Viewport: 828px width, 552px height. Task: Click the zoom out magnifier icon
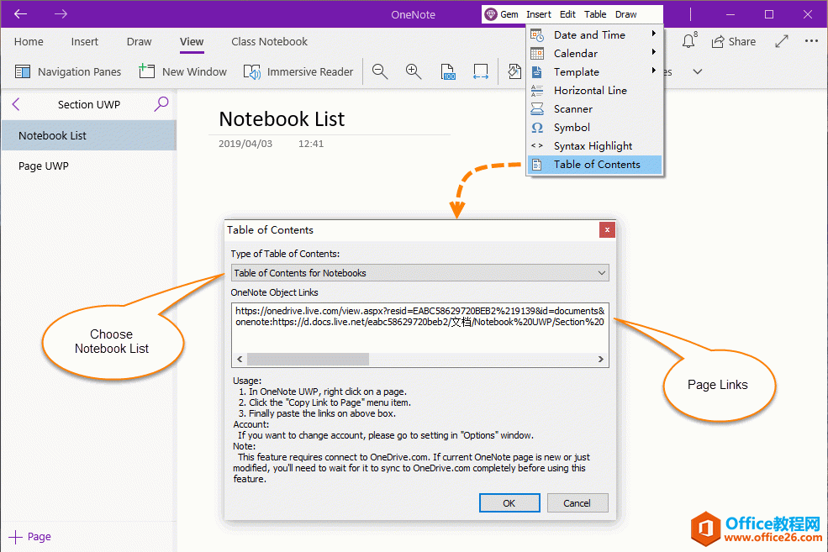(380, 72)
